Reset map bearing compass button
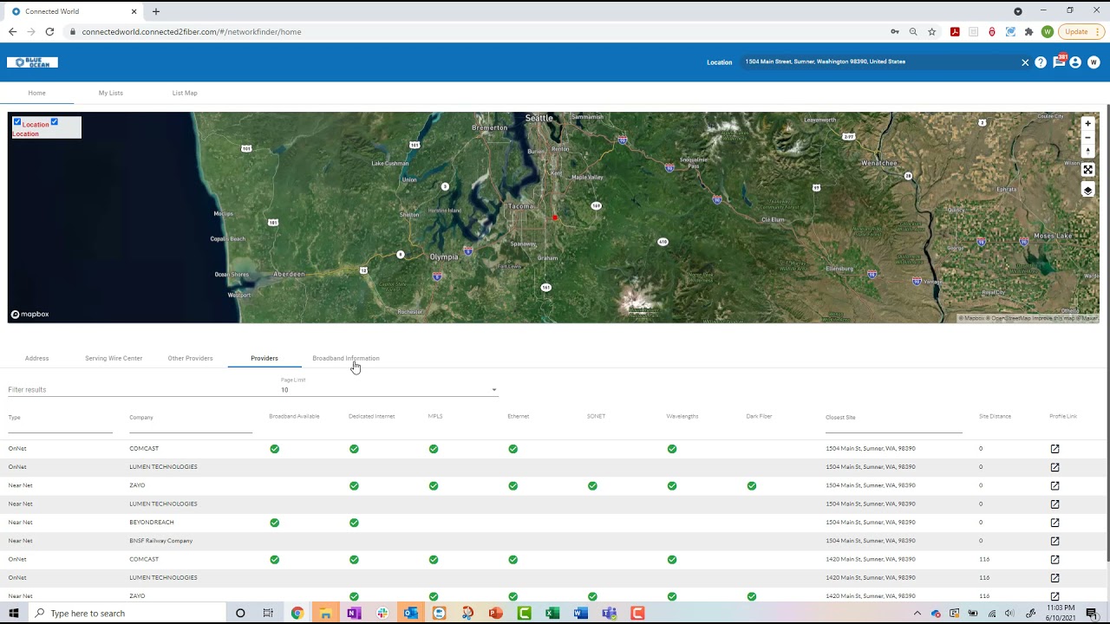 1087,151
